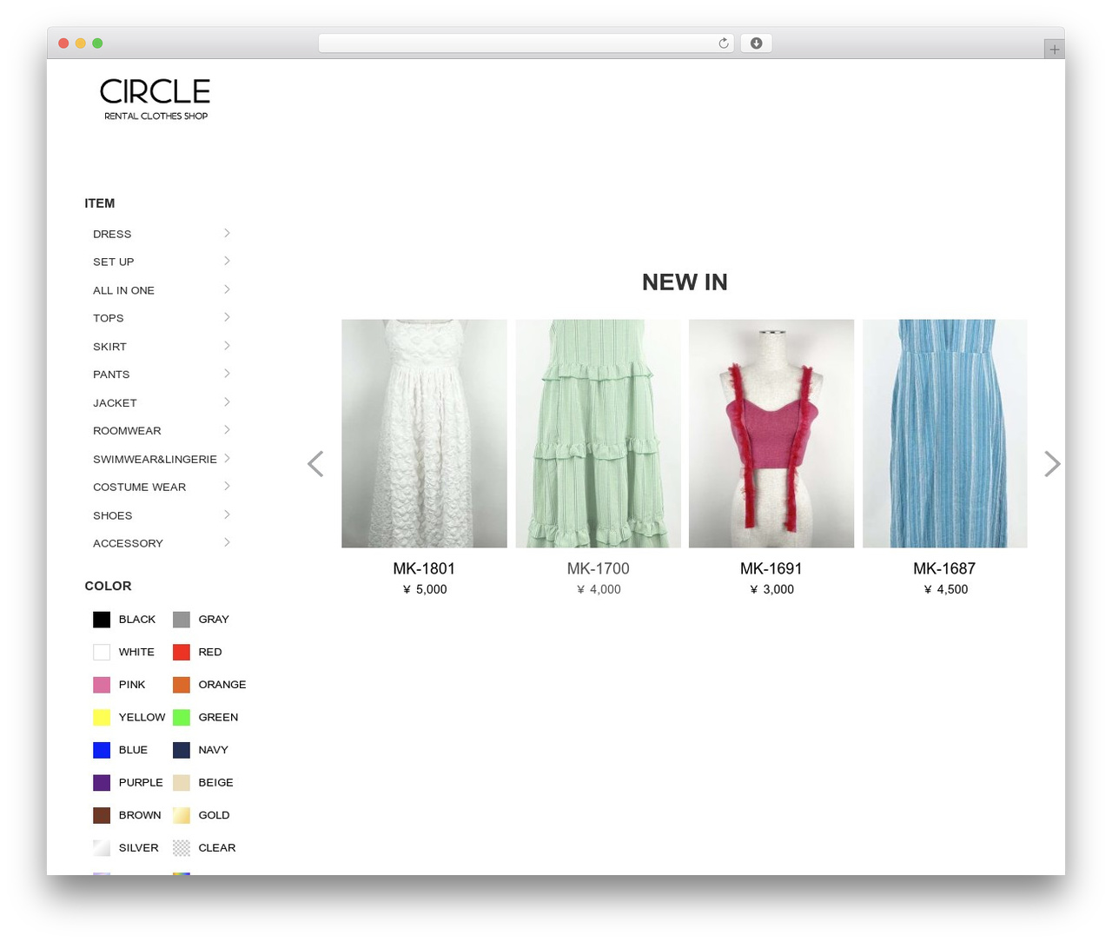Show previous items with the left arrow
This screenshot has width=1112, height=942.
315,464
